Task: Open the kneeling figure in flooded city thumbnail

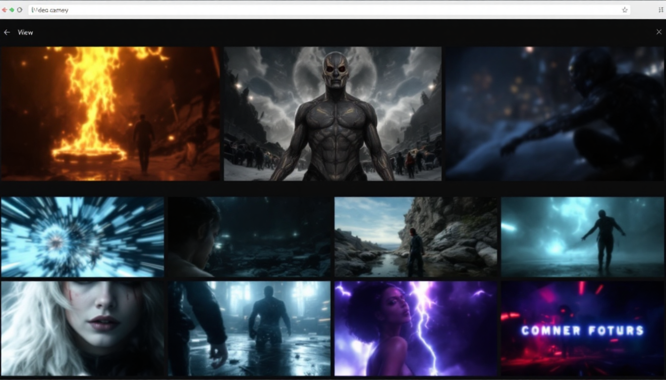Action: click(248, 329)
